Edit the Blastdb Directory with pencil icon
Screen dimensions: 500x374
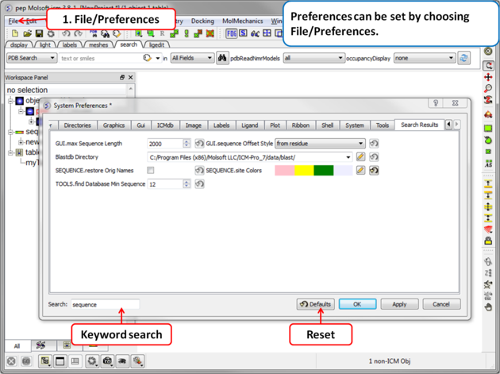click(x=360, y=157)
